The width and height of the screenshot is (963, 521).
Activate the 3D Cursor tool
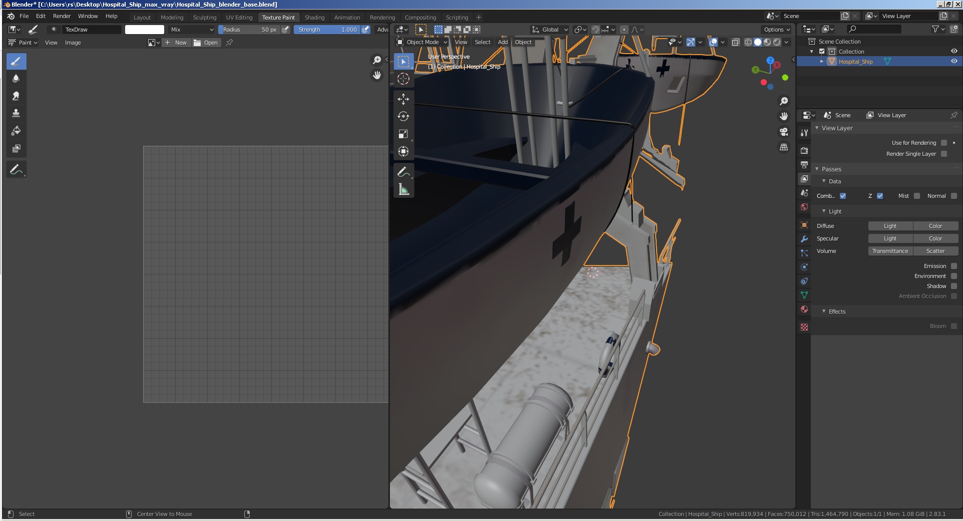click(x=403, y=79)
